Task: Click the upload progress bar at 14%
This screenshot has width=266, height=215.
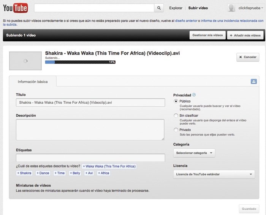Action: pos(80,62)
